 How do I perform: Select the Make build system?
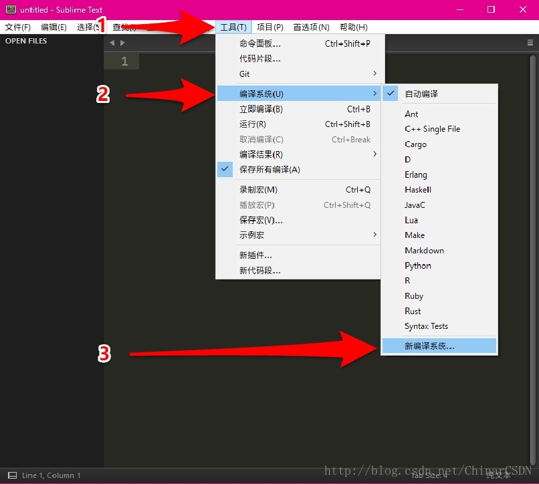(439, 235)
